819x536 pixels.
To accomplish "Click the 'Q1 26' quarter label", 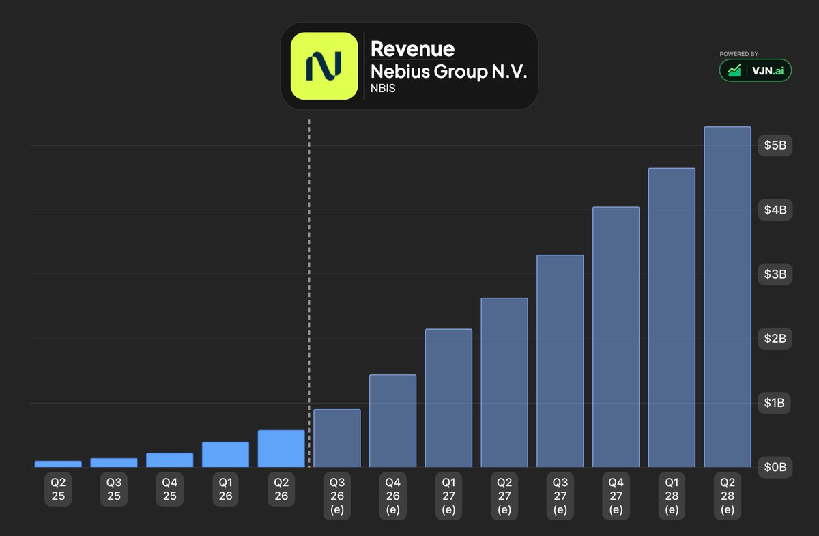I will click(x=225, y=489).
